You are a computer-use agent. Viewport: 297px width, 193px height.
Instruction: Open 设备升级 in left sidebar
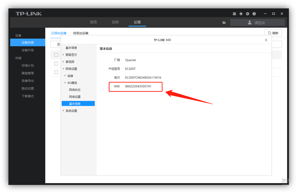(28, 50)
